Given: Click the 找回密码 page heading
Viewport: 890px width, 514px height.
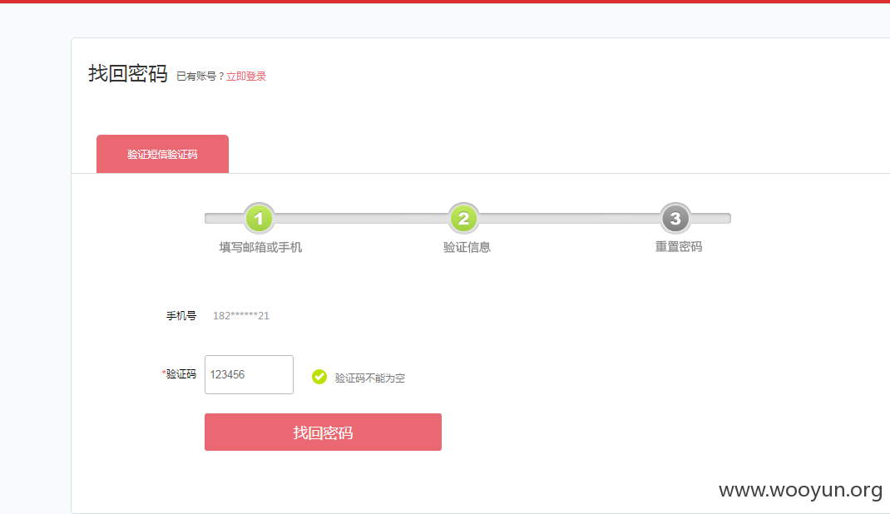Looking at the screenshot, I should 128,74.
